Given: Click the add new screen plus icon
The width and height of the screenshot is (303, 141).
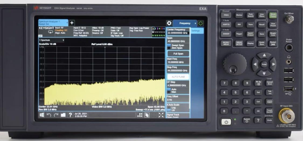Looking at the screenshot, I should pyautogui.click(x=72, y=23).
